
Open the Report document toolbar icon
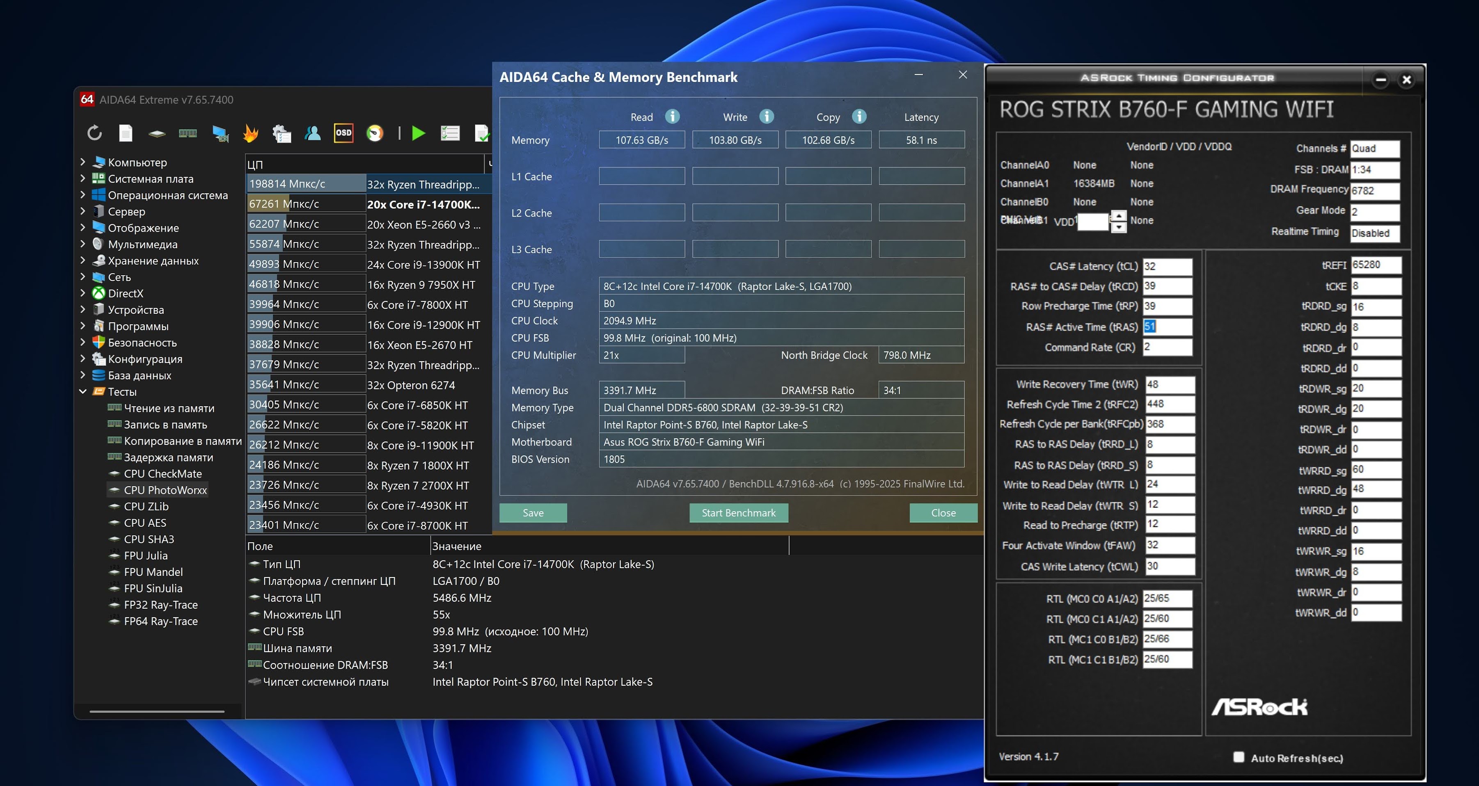click(x=126, y=133)
